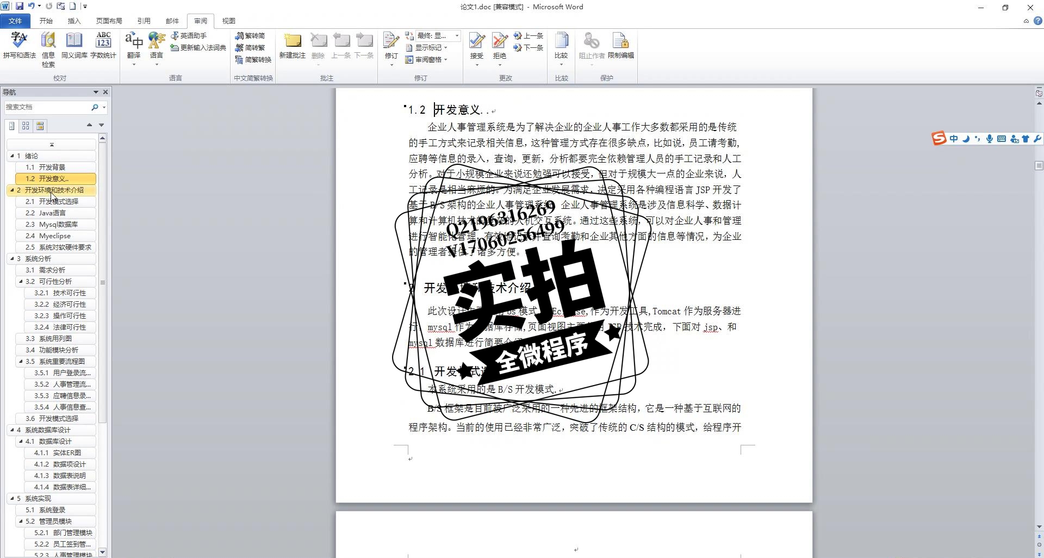Collapse the 3.5 系统重要流程图 heading
This screenshot has height=558, width=1044.
[21, 361]
